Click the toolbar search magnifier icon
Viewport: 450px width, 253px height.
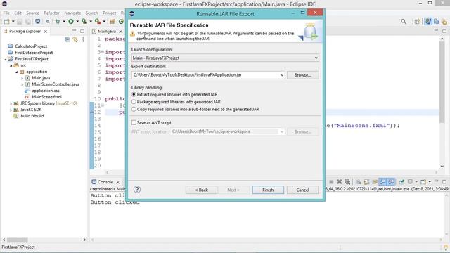[x=404, y=22]
